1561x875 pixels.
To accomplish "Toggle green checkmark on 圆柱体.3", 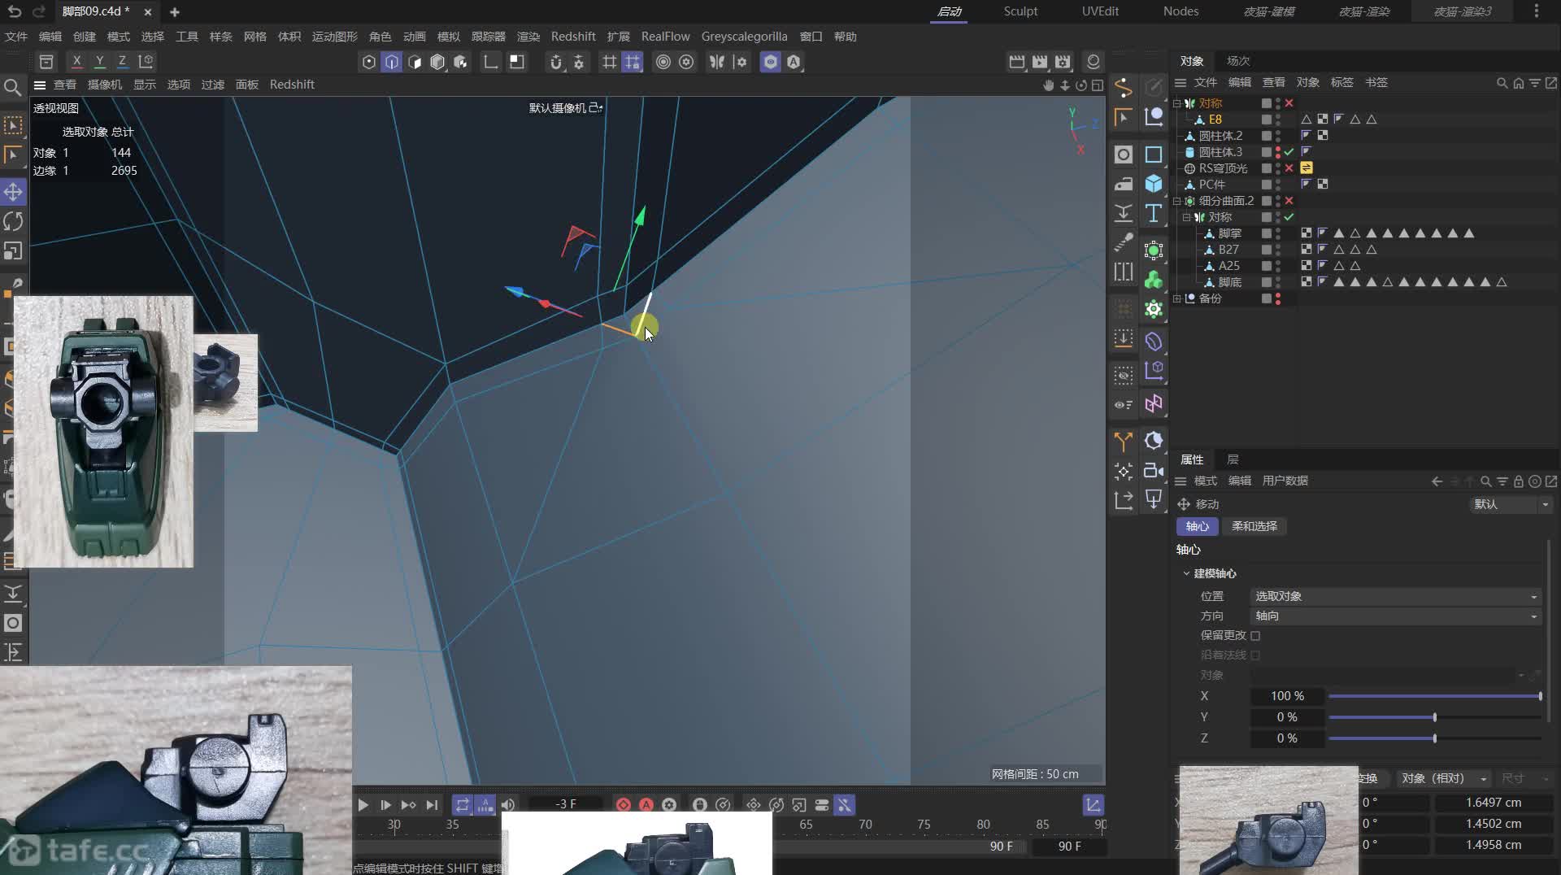I will [1289, 152].
